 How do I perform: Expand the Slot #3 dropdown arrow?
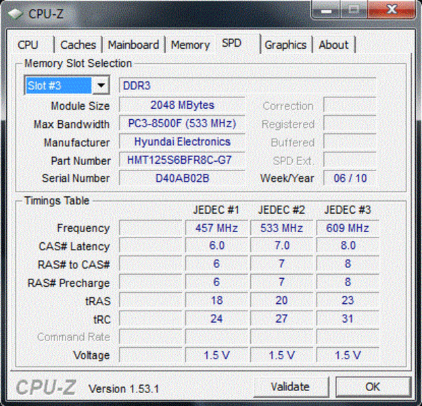click(x=101, y=86)
